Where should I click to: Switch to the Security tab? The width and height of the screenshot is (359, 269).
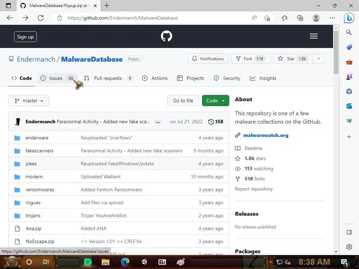tap(227, 78)
